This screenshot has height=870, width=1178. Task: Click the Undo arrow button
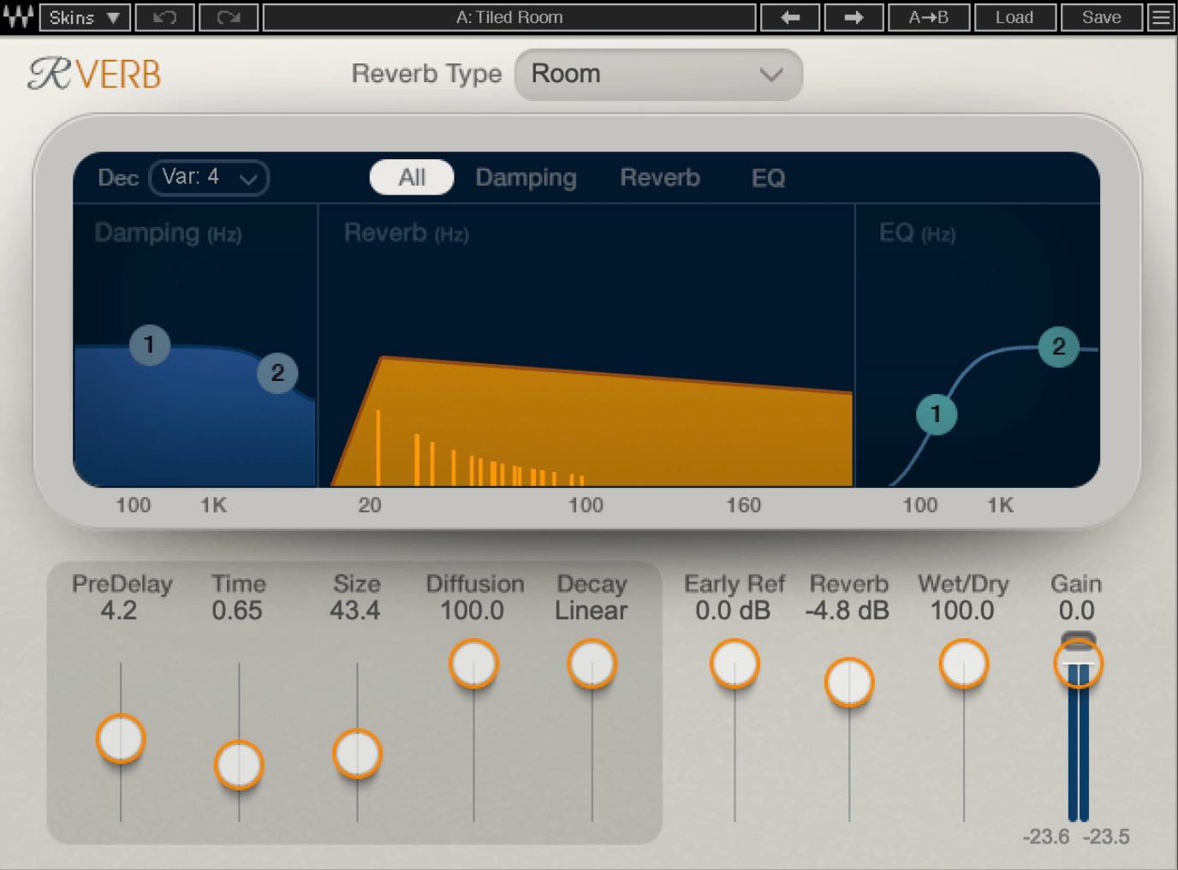click(164, 17)
